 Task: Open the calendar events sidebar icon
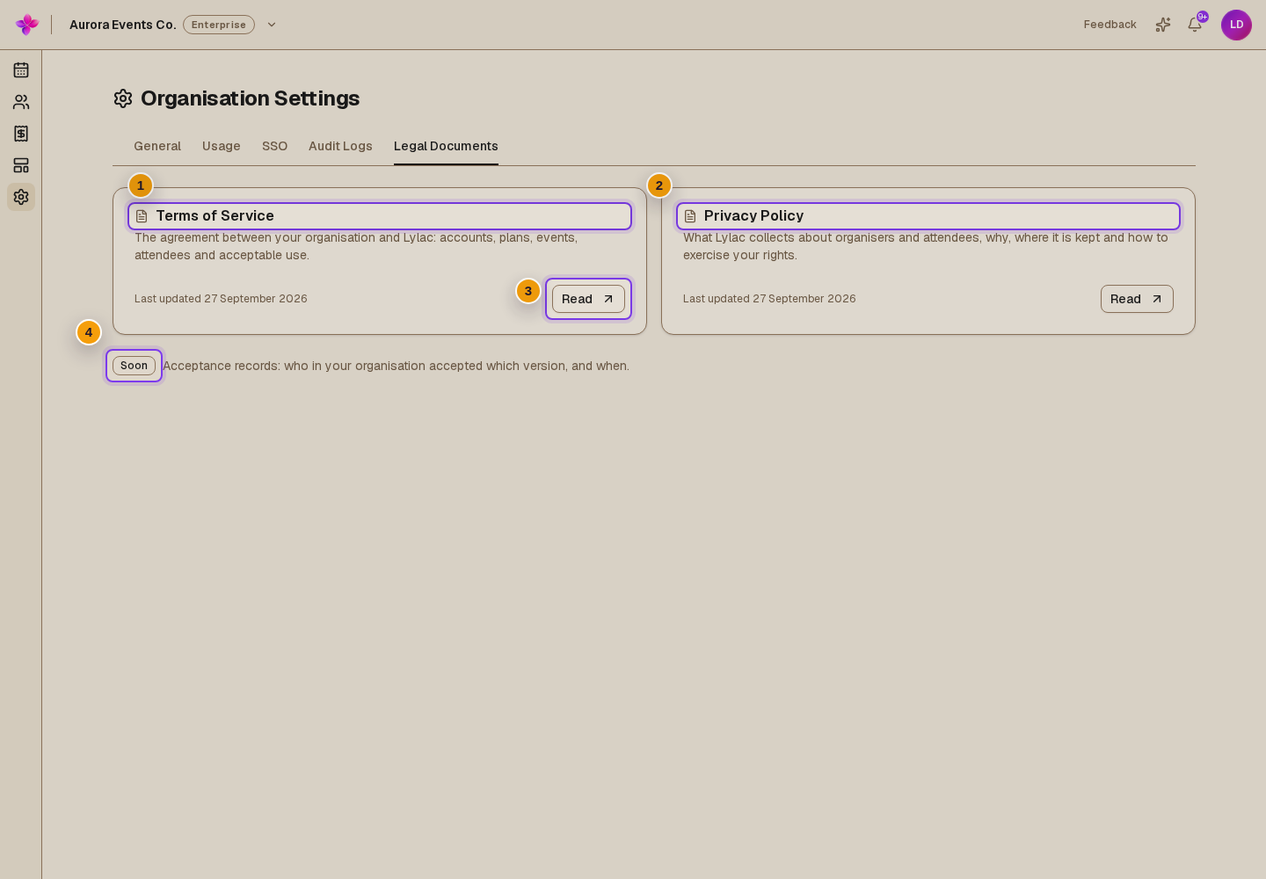pos(21,70)
